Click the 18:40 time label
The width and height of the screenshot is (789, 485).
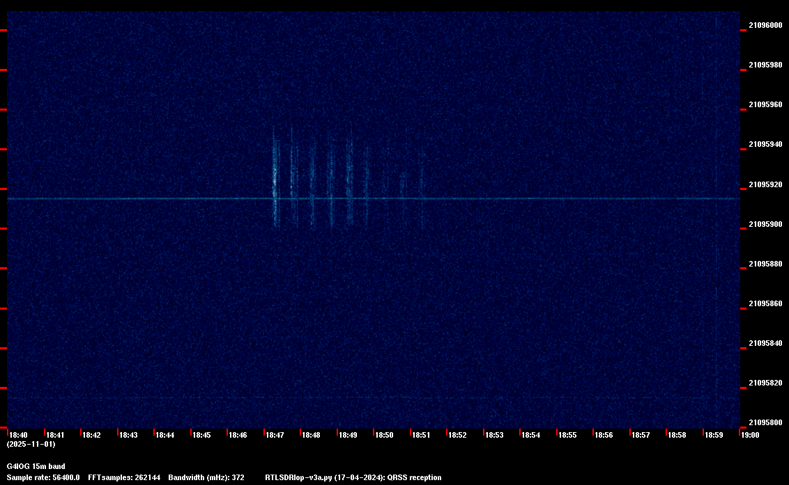coord(19,435)
